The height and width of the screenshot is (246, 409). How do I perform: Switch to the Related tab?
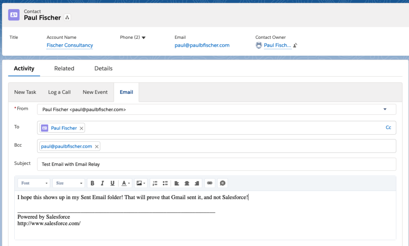coord(64,68)
